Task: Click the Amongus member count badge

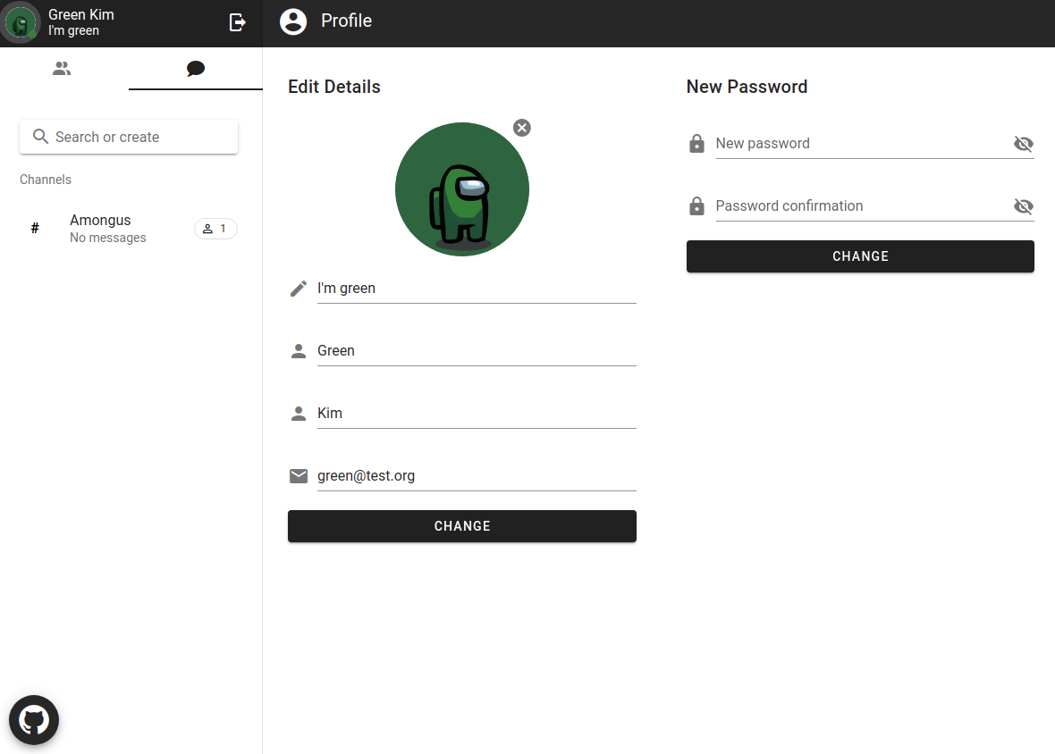Action: (215, 229)
